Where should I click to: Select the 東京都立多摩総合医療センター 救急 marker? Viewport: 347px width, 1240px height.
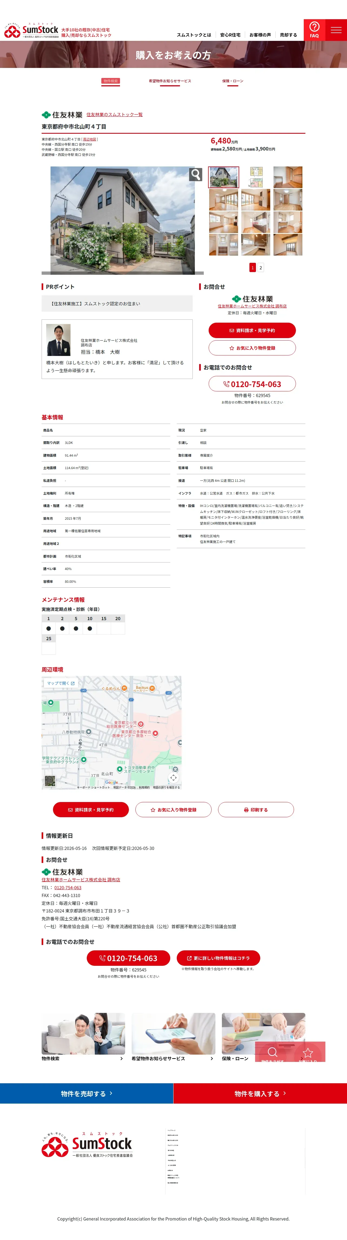click(155, 733)
